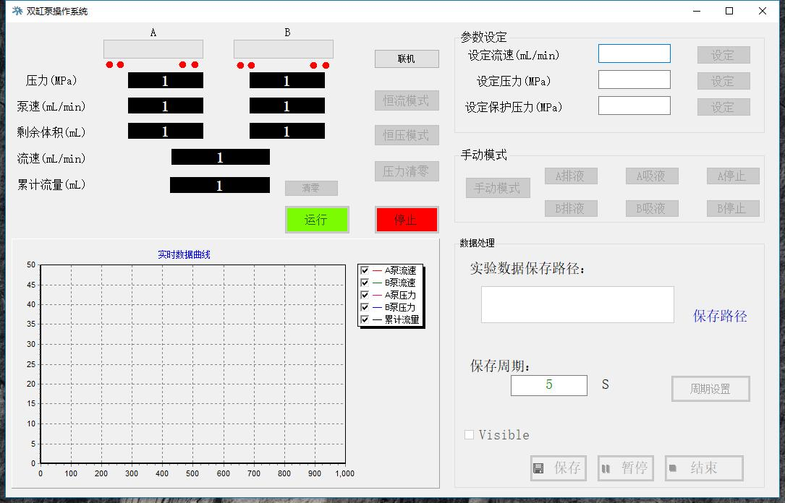Click the app icon in title bar
The image size is (785, 503).
point(17,11)
